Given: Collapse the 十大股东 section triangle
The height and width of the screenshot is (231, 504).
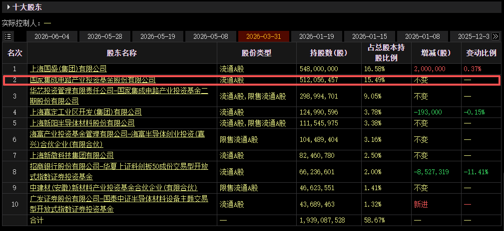Looking at the screenshot, I should click(8, 7).
